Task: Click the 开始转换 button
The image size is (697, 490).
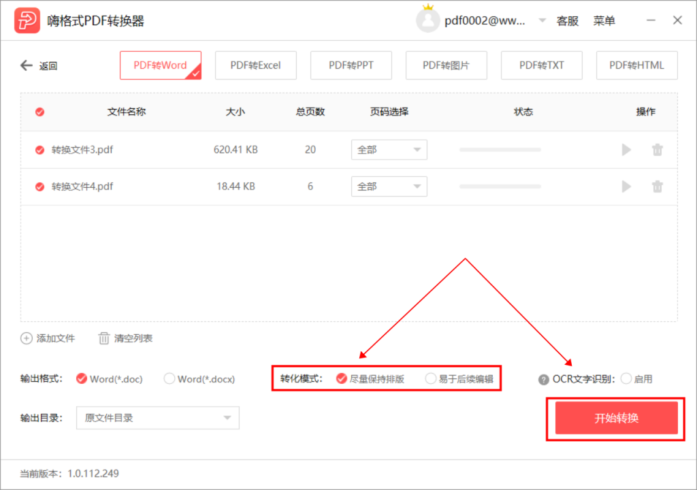Action: point(617,418)
